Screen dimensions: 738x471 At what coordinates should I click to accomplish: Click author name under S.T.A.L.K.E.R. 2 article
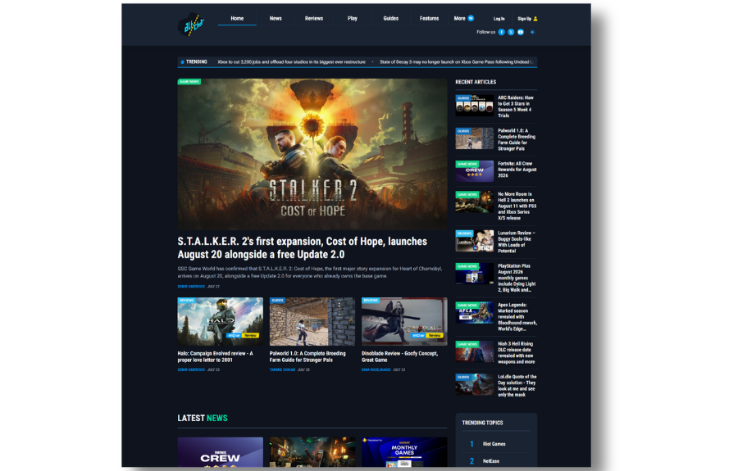191,286
